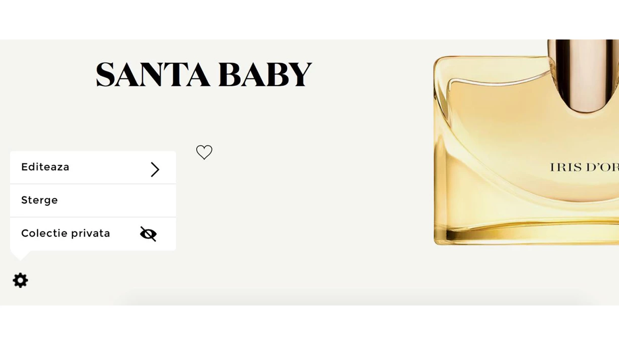Viewport: 619px width, 348px height.
Task: Open the Iris d'Or perfume bottle image
Action: tap(526, 143)
